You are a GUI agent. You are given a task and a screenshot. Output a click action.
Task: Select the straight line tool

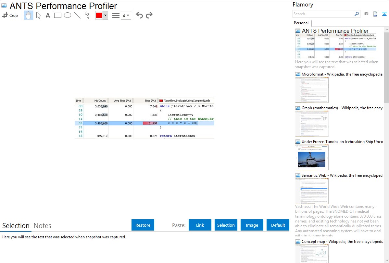coord(77,15)
